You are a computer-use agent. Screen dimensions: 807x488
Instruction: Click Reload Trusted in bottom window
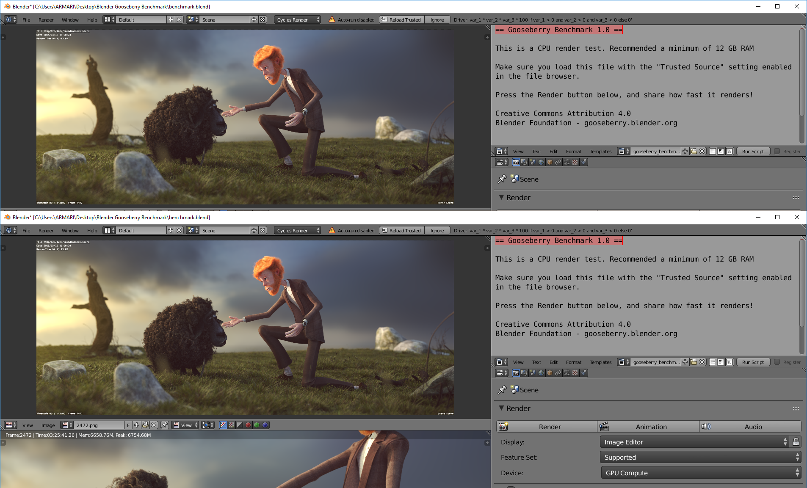point(402,230)
